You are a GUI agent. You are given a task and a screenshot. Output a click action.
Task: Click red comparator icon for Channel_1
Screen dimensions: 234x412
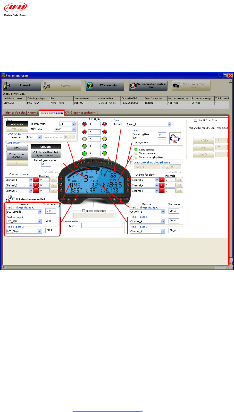pos(36,180)
